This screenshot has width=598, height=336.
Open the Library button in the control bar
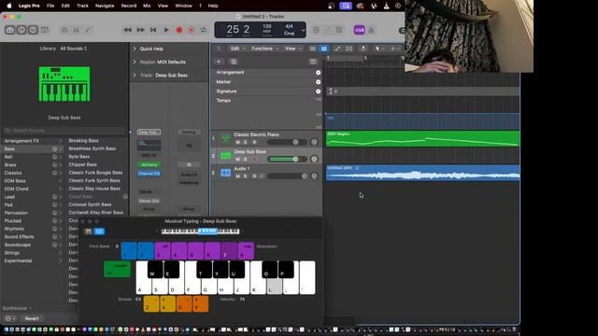[x=10, y=30]
